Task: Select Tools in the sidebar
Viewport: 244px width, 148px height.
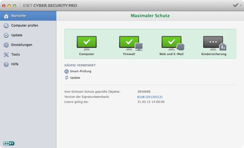Action: [x=28, y=54]
